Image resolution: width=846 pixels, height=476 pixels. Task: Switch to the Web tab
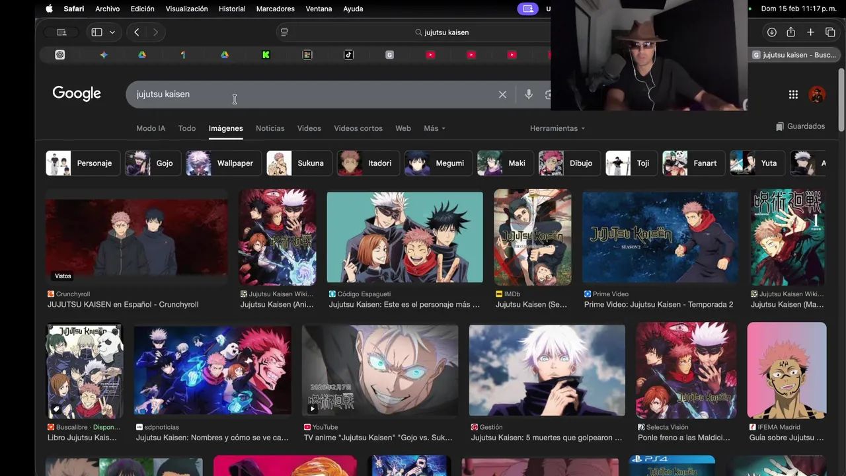403,128
